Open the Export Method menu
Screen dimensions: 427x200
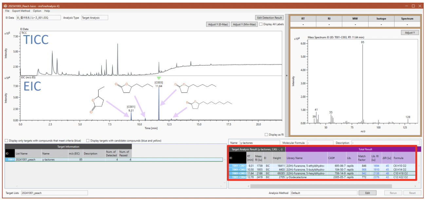click(21, 11)
